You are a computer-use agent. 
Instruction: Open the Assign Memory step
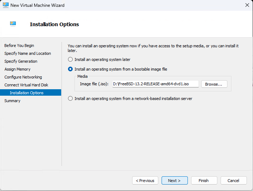(17, 69)
